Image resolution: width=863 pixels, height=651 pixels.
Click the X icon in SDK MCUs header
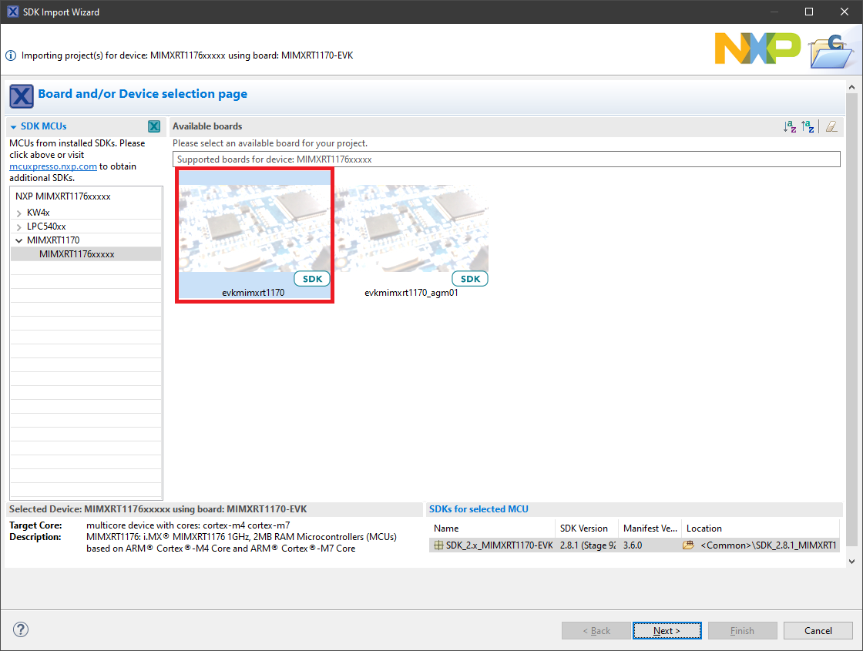point(154,126)
